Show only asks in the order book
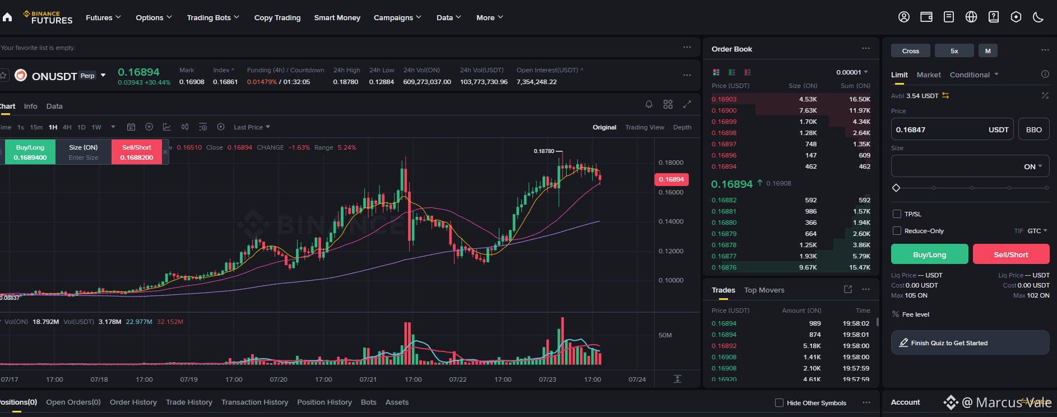Viewport: 1057px width, 417px height. [748, 72]
